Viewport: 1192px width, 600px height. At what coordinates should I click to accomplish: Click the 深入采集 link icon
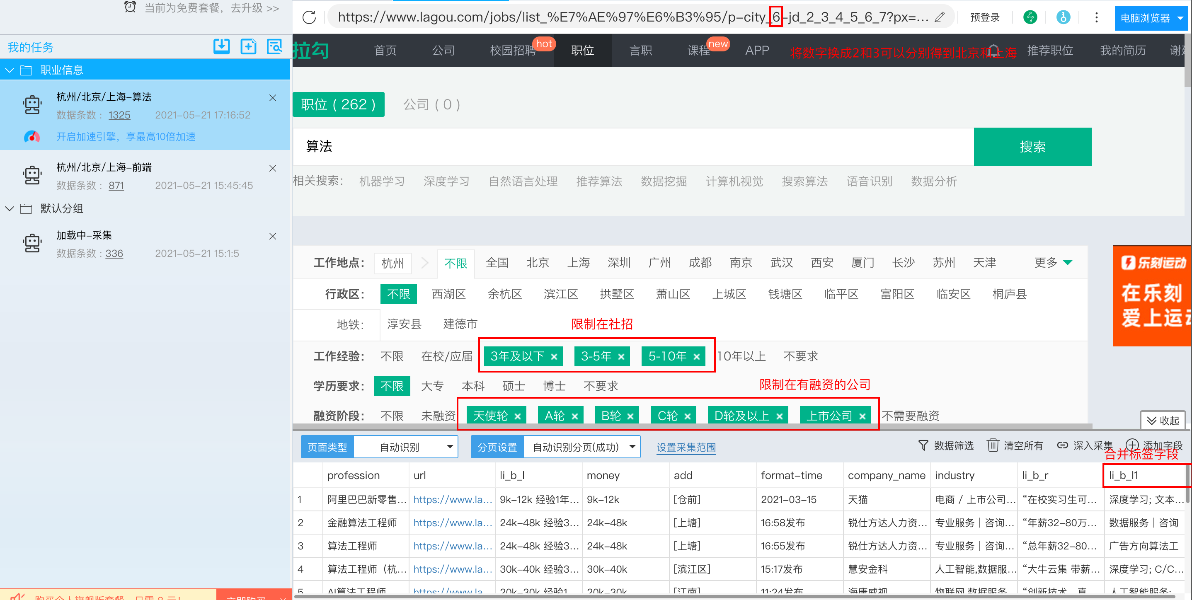[1064, 445]
